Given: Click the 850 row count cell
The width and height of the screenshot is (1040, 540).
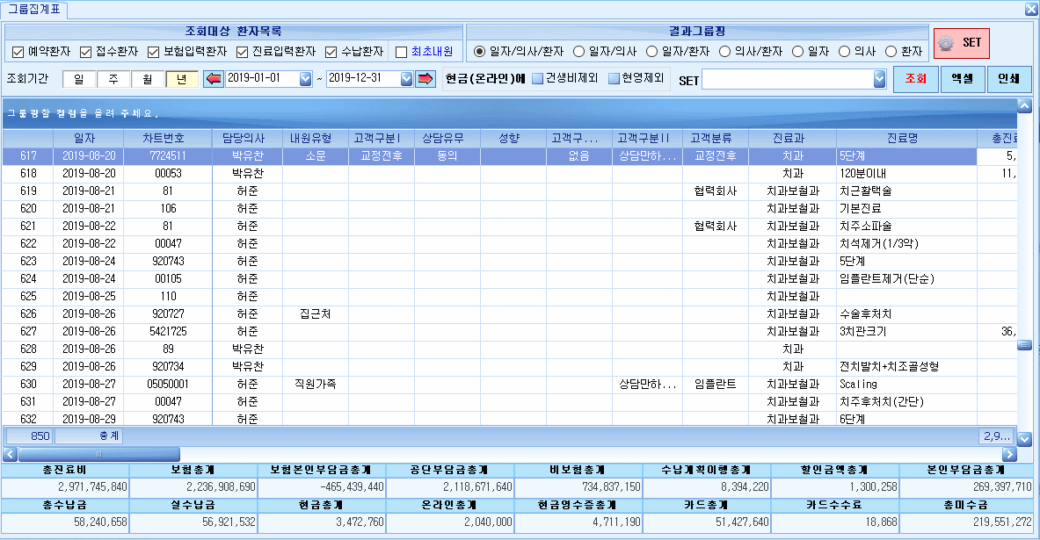Looking at the screenshot, I should pyautogui.click(x=29, y=436).
